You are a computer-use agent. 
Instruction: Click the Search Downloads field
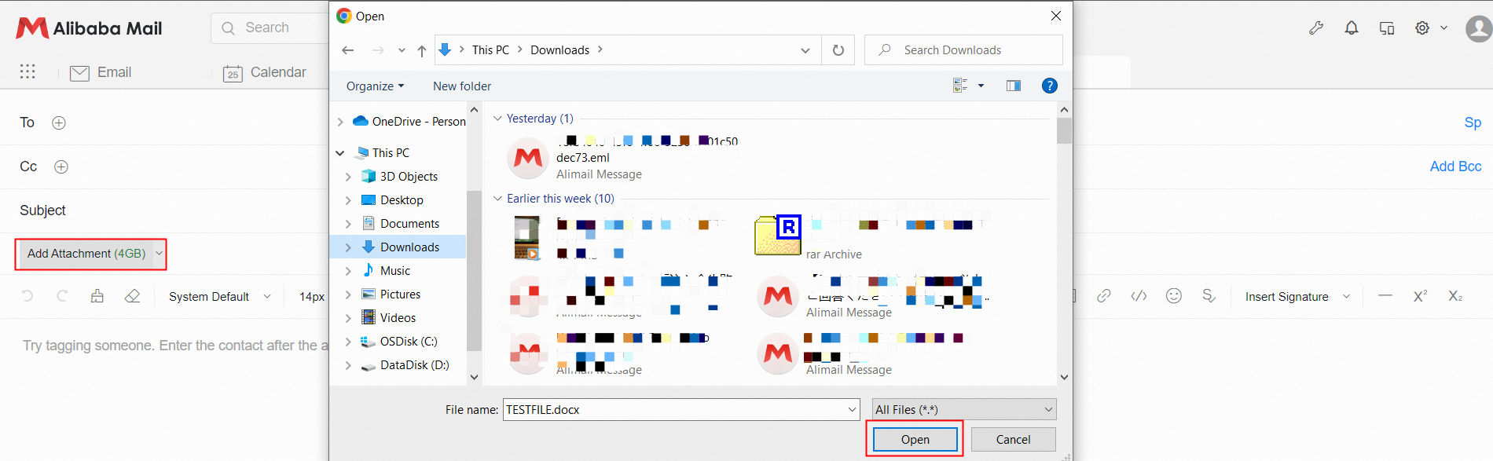(x=963, y=49)
